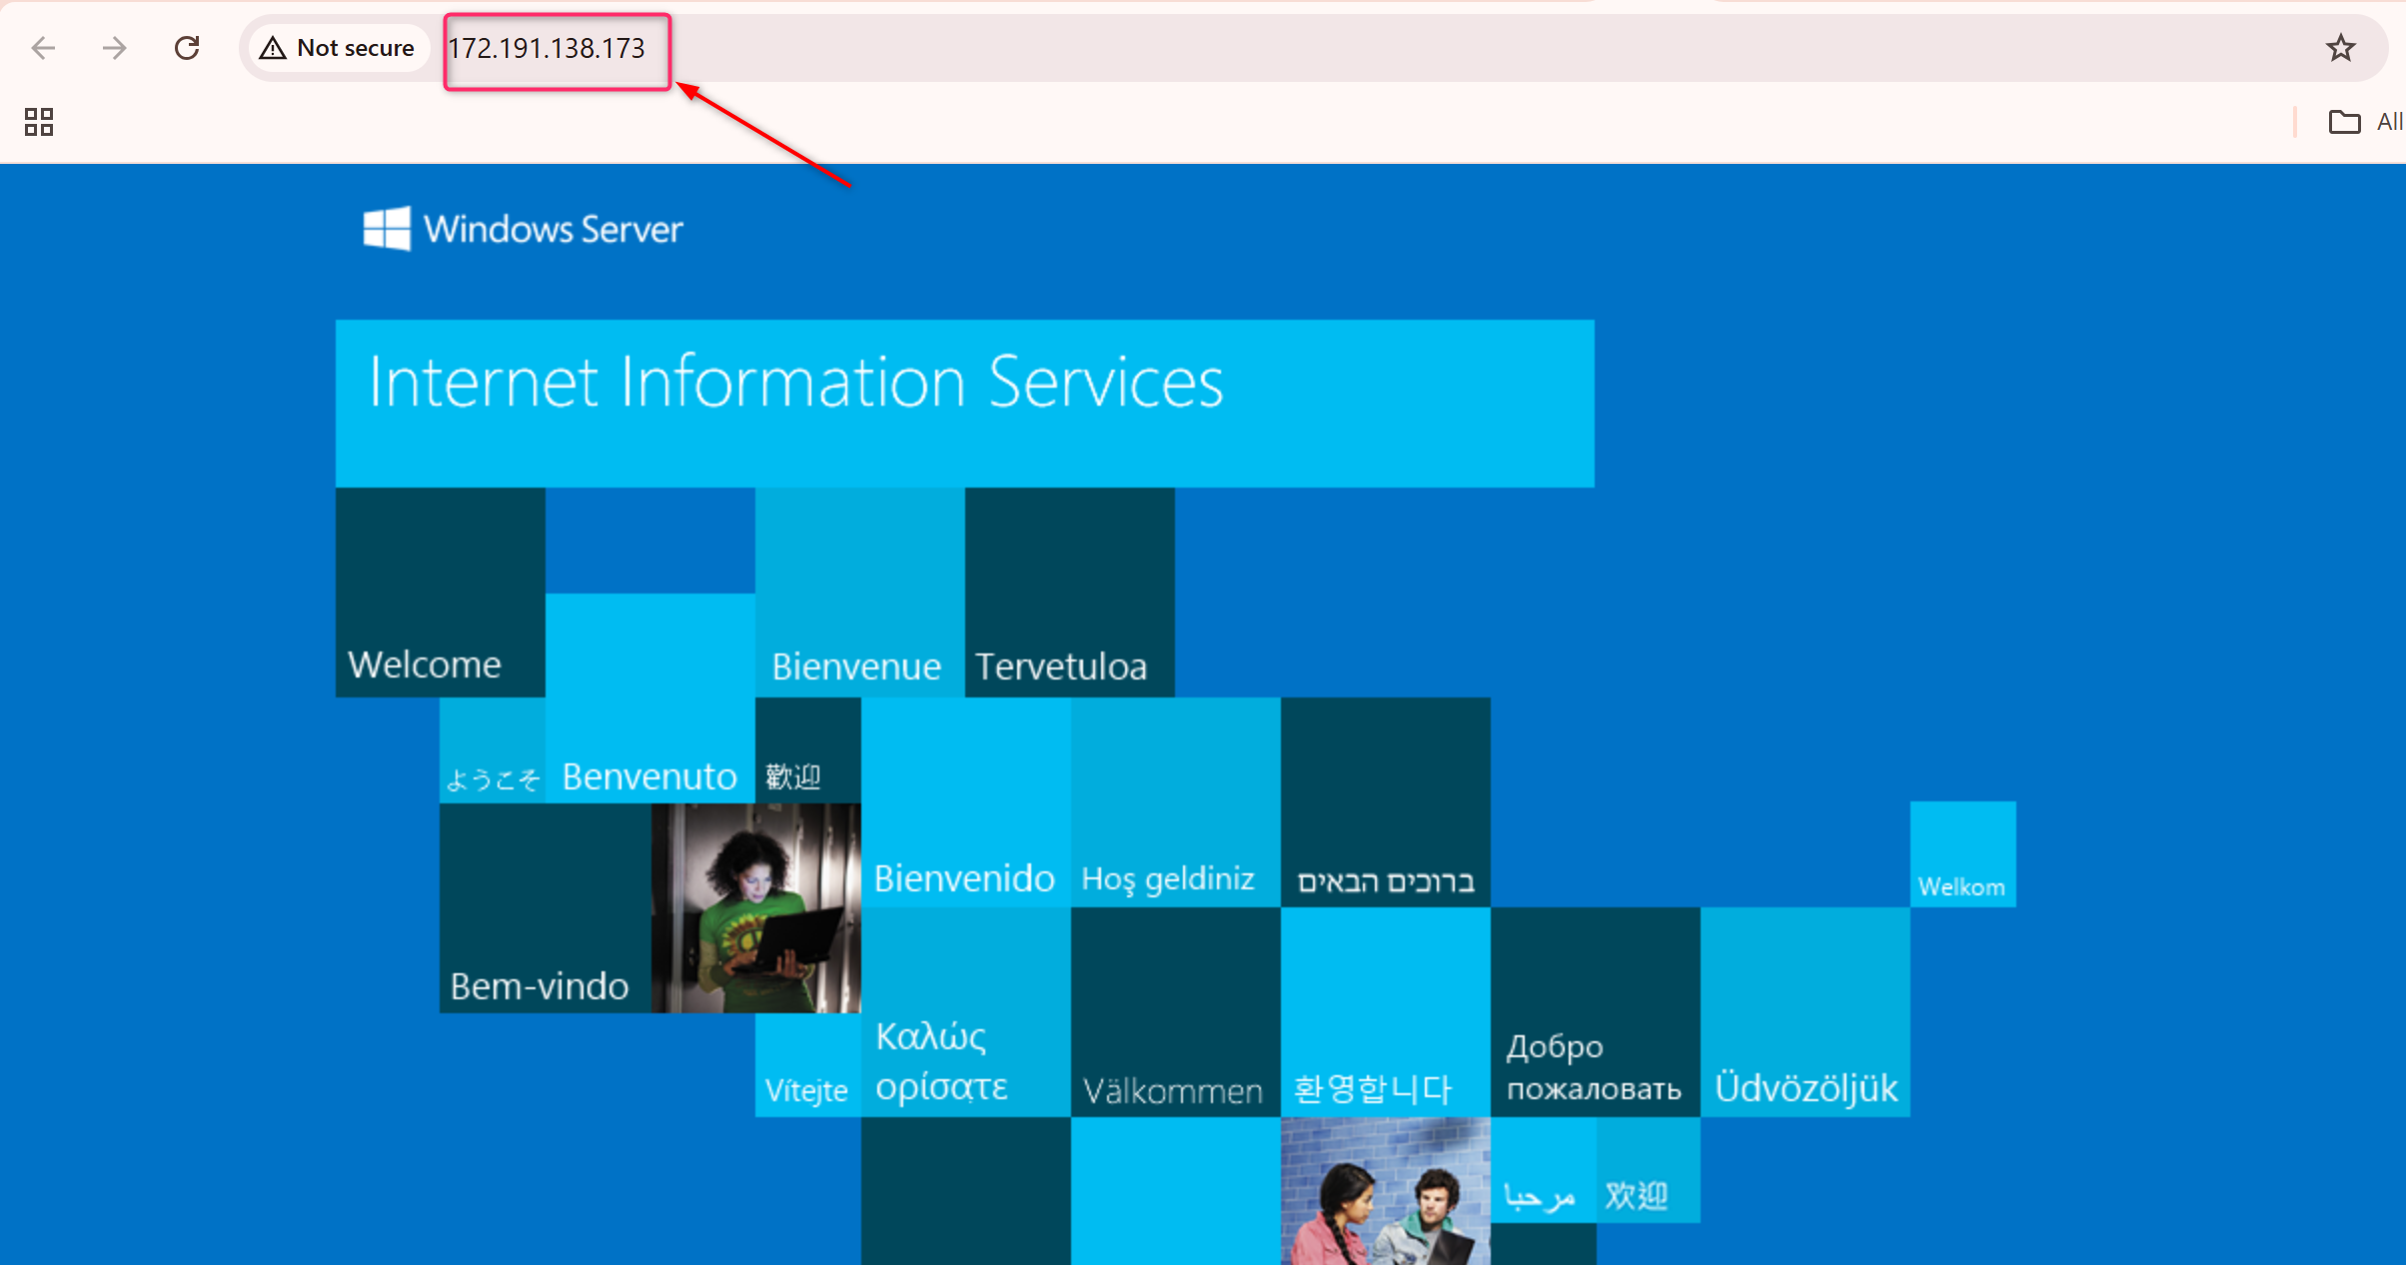This screenshot has width=2406, height=1265.
Task: Reload the current page
Action: (x=187, y=48)
